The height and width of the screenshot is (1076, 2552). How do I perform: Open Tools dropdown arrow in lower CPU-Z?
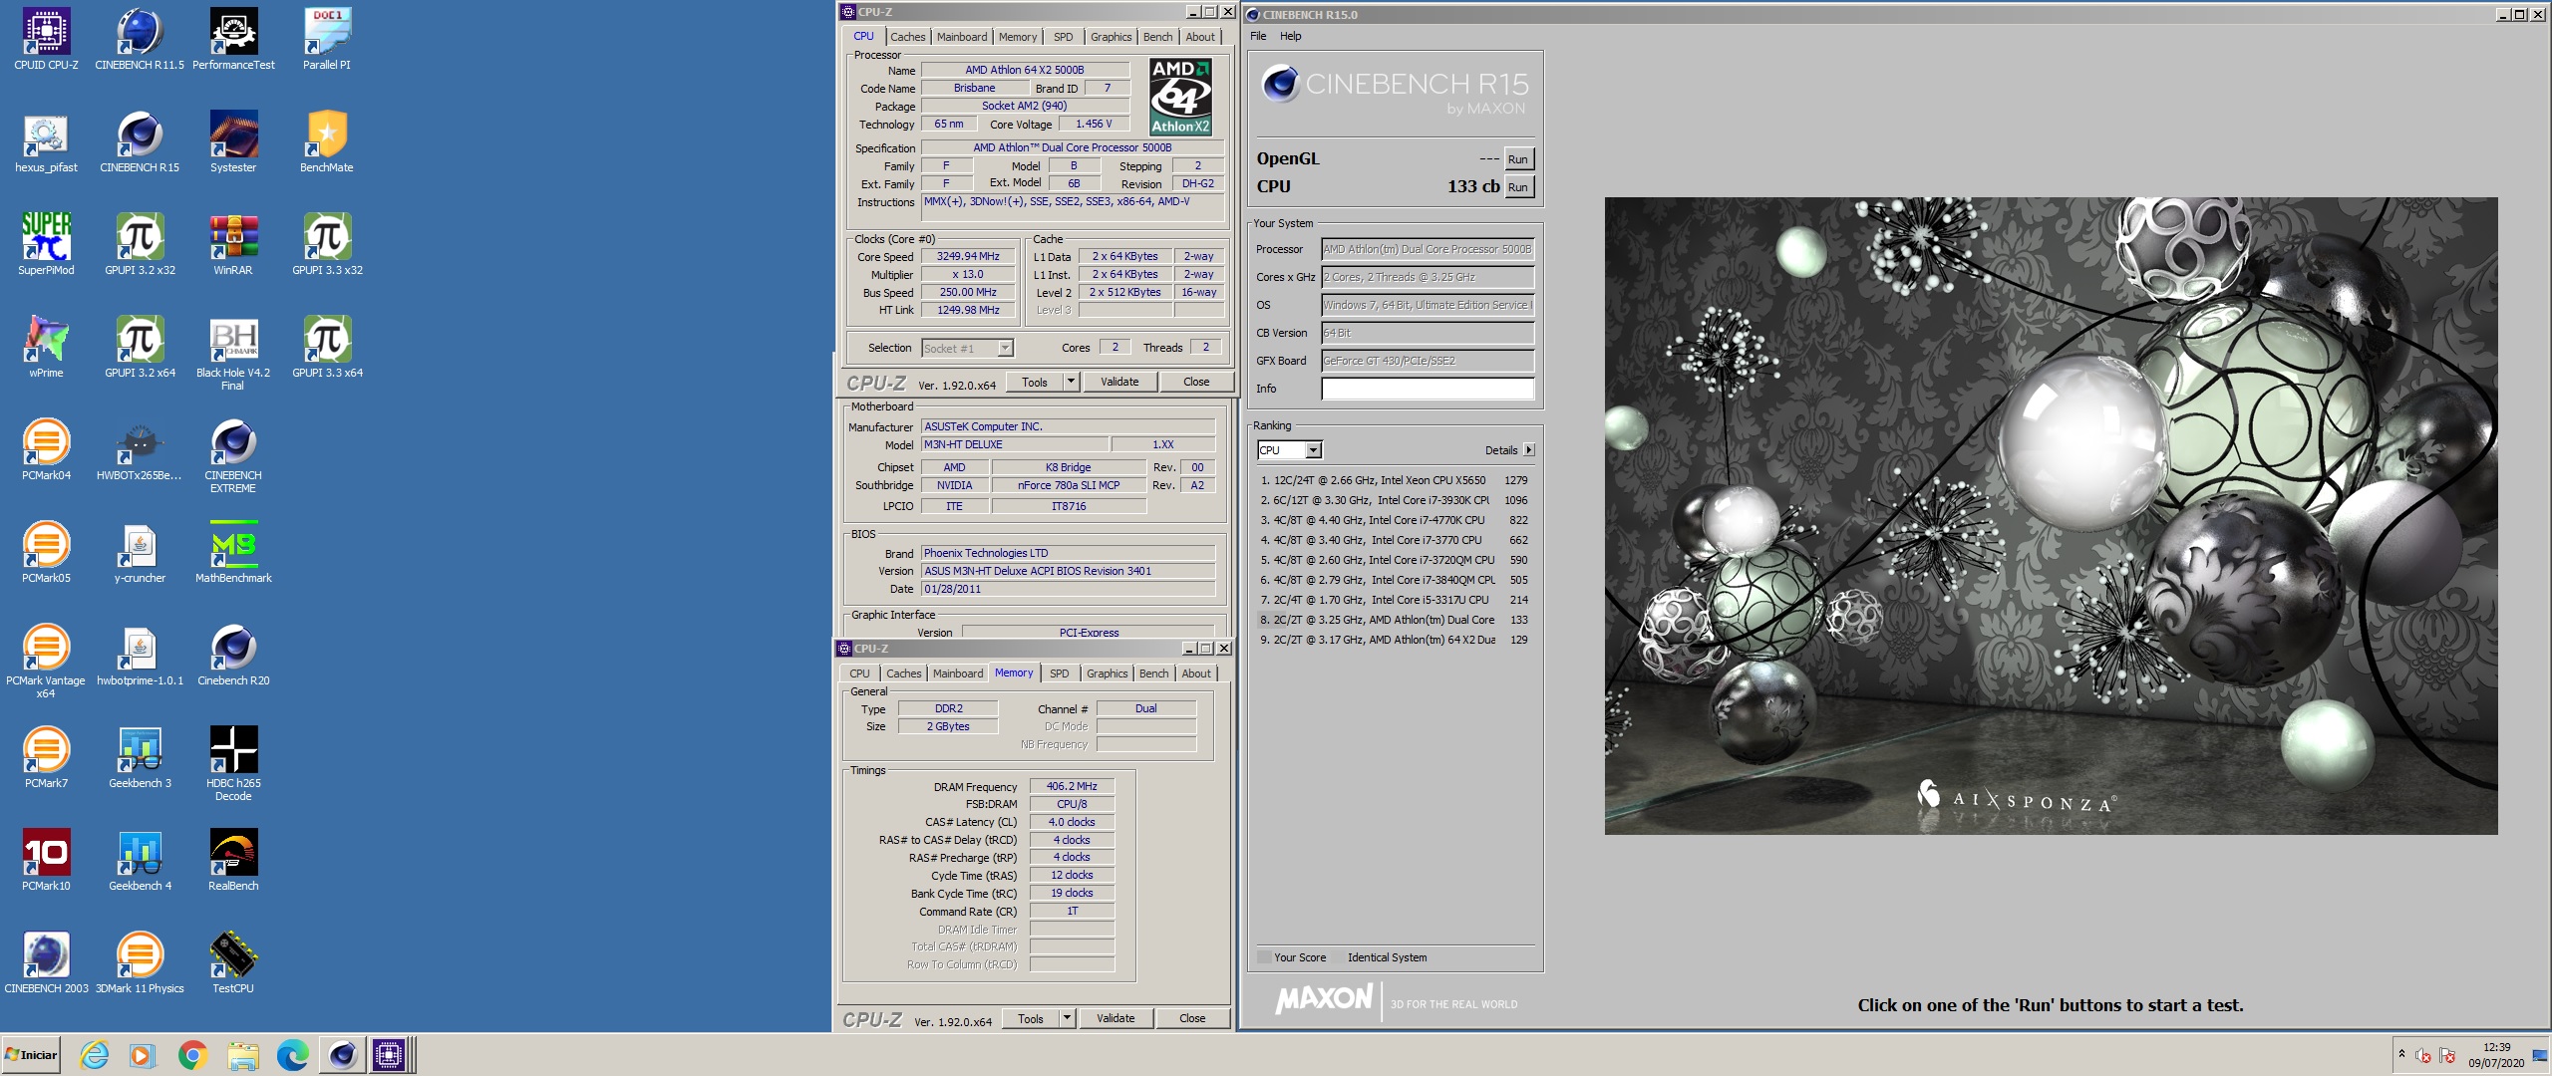click(x=1067, y=1018)
